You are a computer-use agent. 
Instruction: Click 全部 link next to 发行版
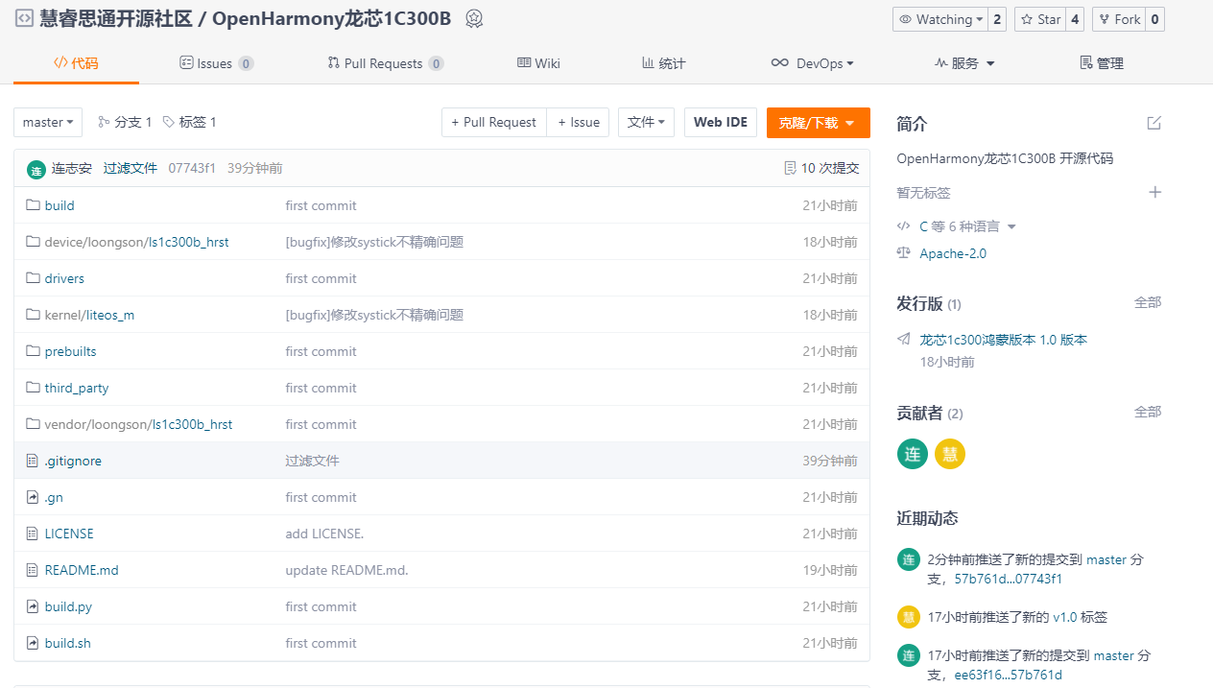[1148, 302]
